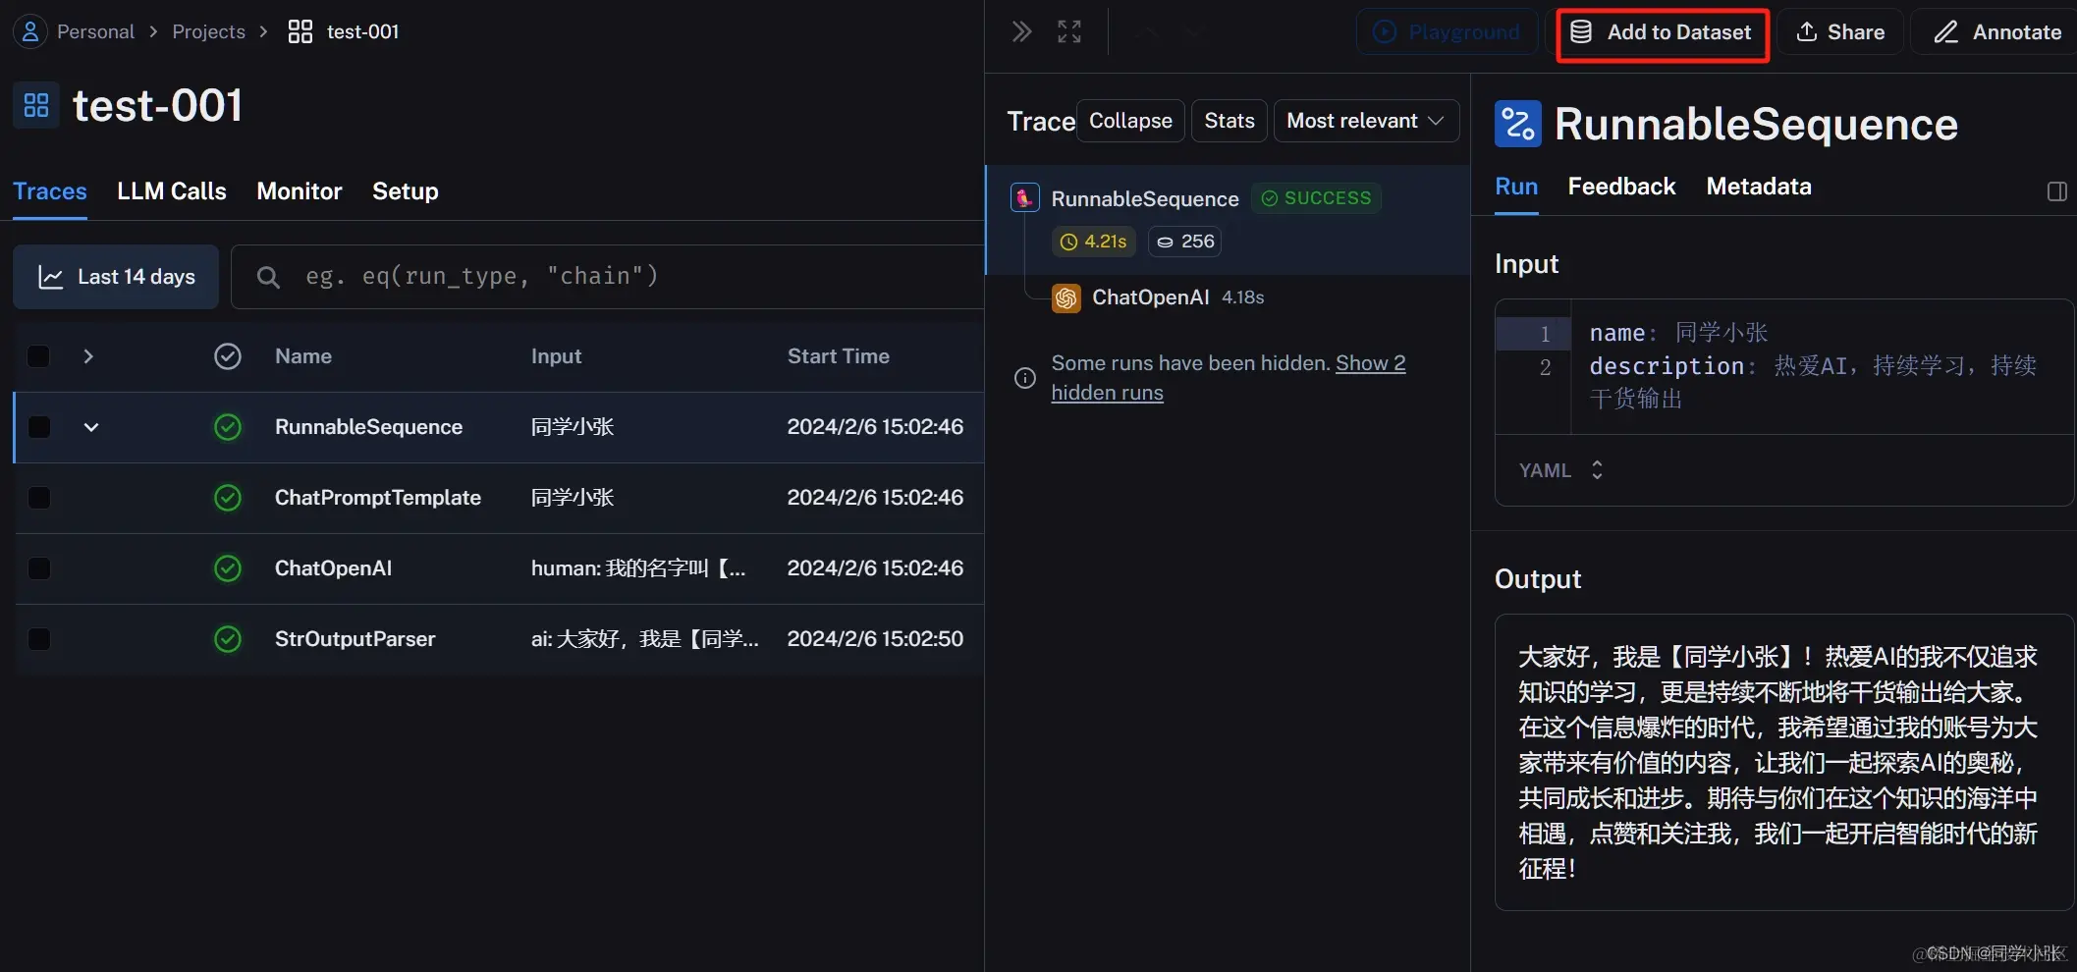This screenshot has width=2077, height=972.
Task: Open Last 14 days time range filter
Action: point(116,277)
